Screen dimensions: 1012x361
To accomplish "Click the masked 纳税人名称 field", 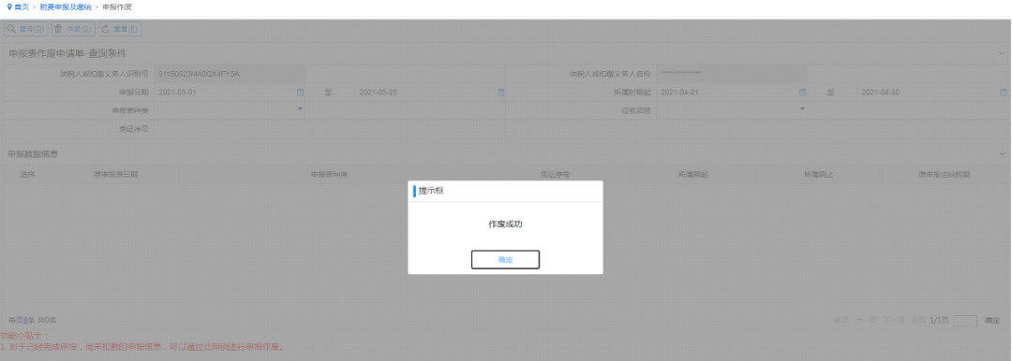I will 732,74.
